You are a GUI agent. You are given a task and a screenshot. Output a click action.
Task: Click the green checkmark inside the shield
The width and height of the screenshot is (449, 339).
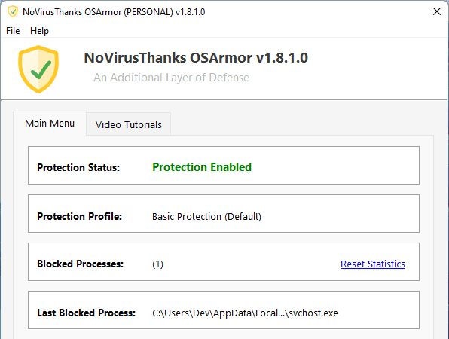pyautogui.click(x=41, y=70)
